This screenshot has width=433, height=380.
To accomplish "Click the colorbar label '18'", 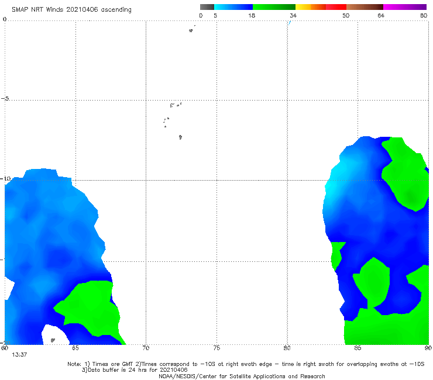I will click(x=252, y=15).
